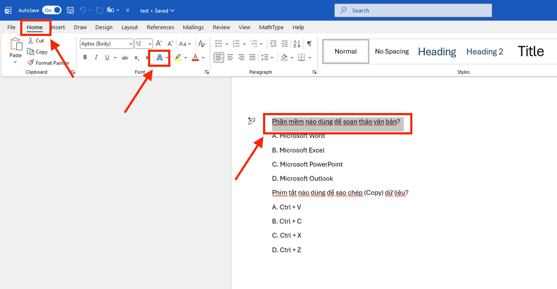Open the font name dropdown
This screenshot has height=289, width=557.
[130, 44]
